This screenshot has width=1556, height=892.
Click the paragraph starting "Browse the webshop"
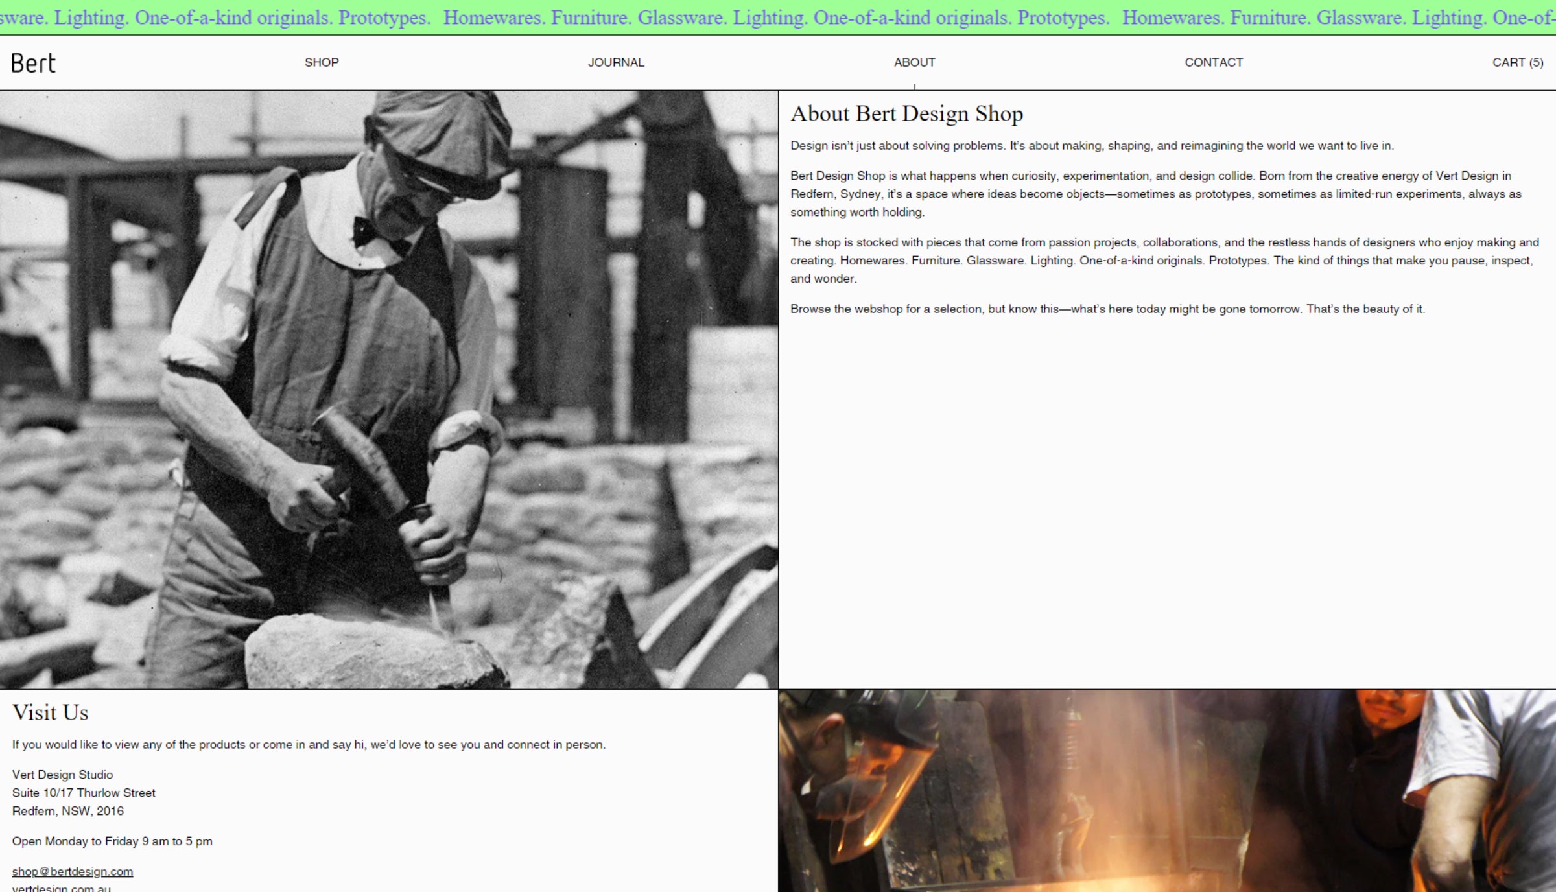click(1107, 309)
